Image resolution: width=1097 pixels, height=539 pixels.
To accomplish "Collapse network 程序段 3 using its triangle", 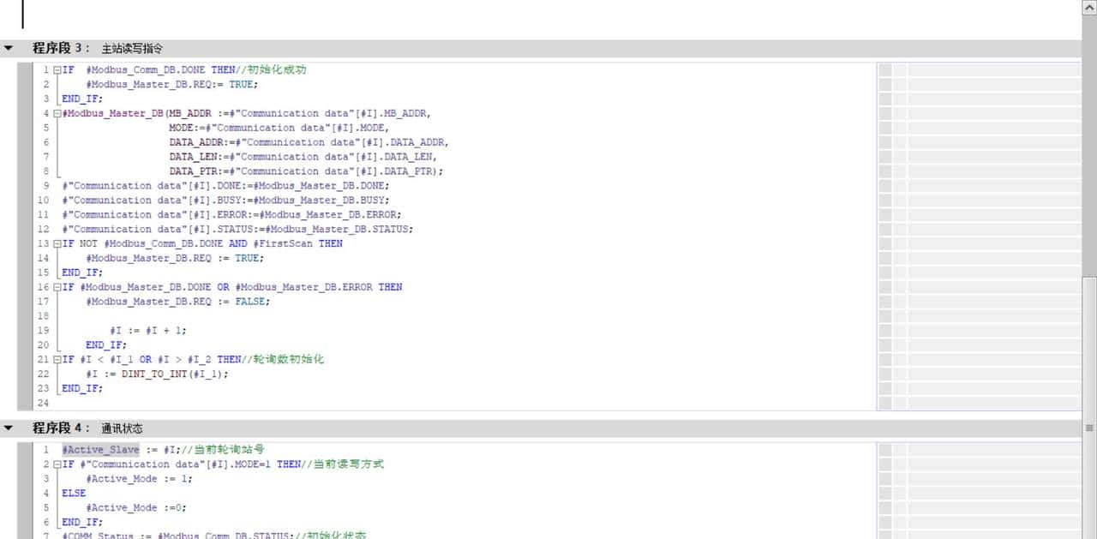I will click(x=9, y=48).
